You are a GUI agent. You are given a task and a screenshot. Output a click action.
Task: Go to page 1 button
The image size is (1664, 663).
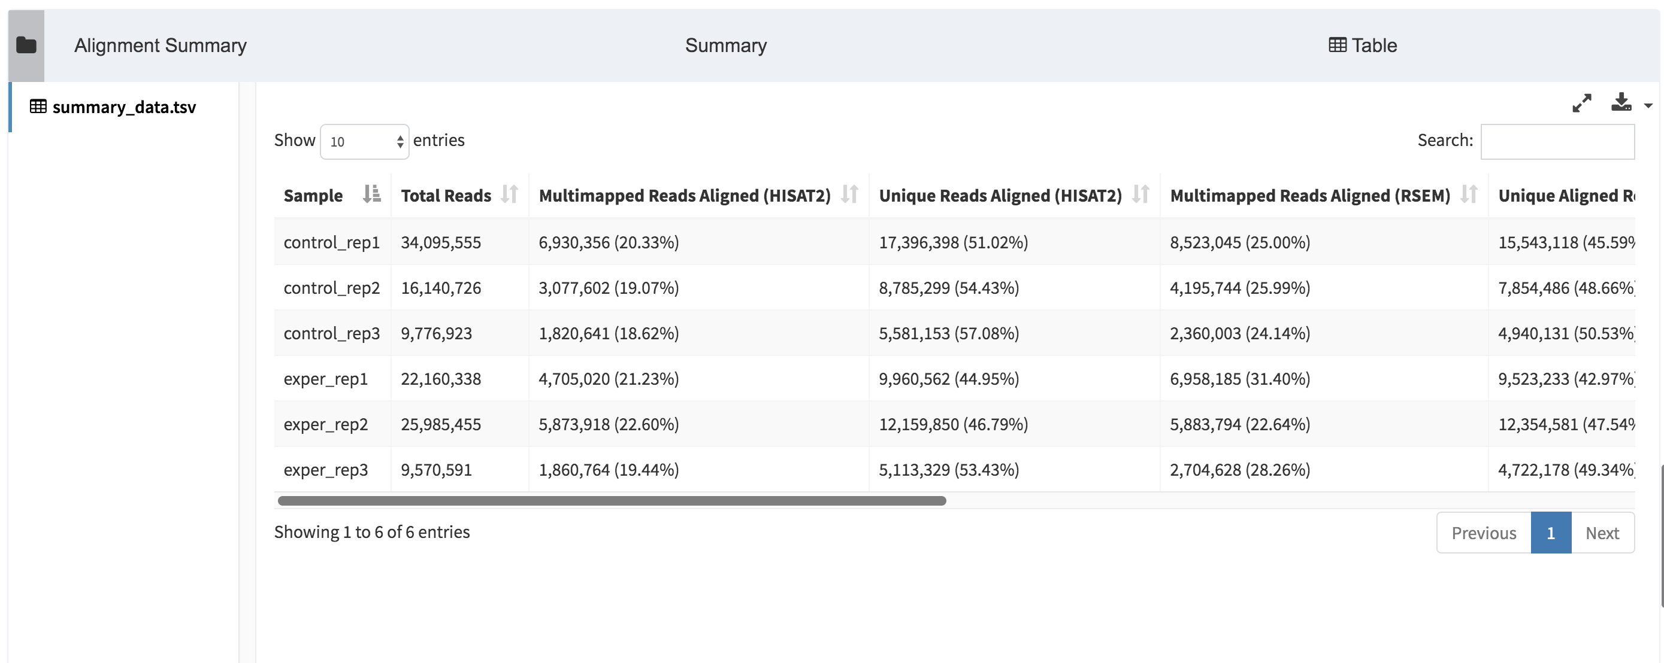[x=1551, y=533]
